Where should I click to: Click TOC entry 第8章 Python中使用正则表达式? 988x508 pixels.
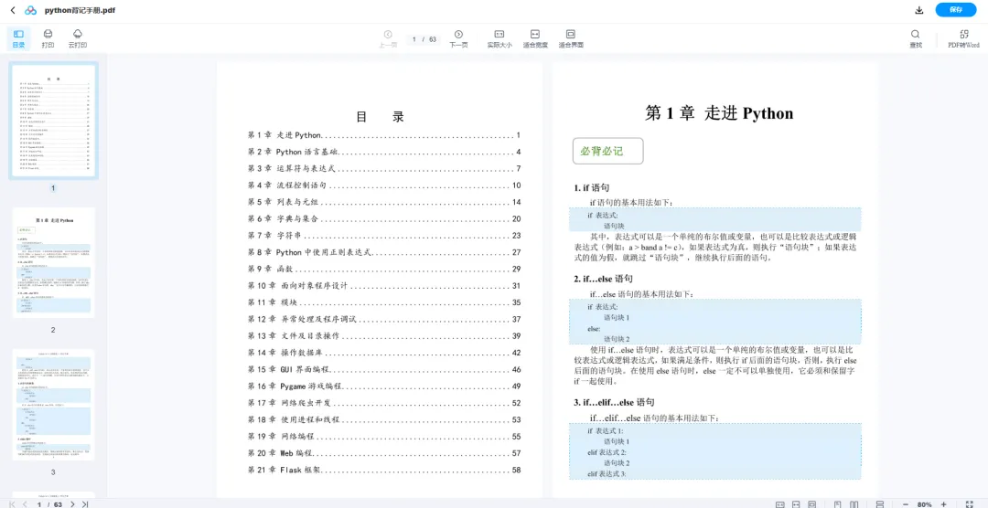coord(384,252)
